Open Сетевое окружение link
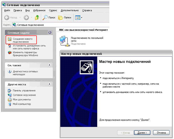This screenshot has height=139, width=174. 24,95
